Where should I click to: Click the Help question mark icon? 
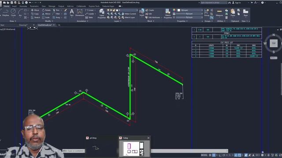263,3
